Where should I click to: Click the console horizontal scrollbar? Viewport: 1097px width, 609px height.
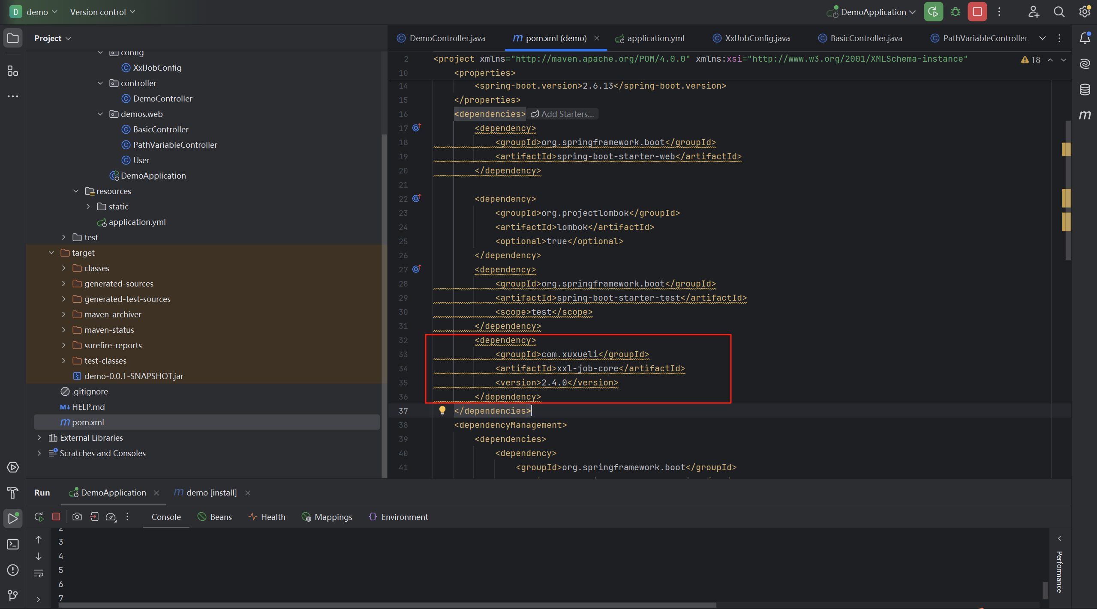click(388, 605)
